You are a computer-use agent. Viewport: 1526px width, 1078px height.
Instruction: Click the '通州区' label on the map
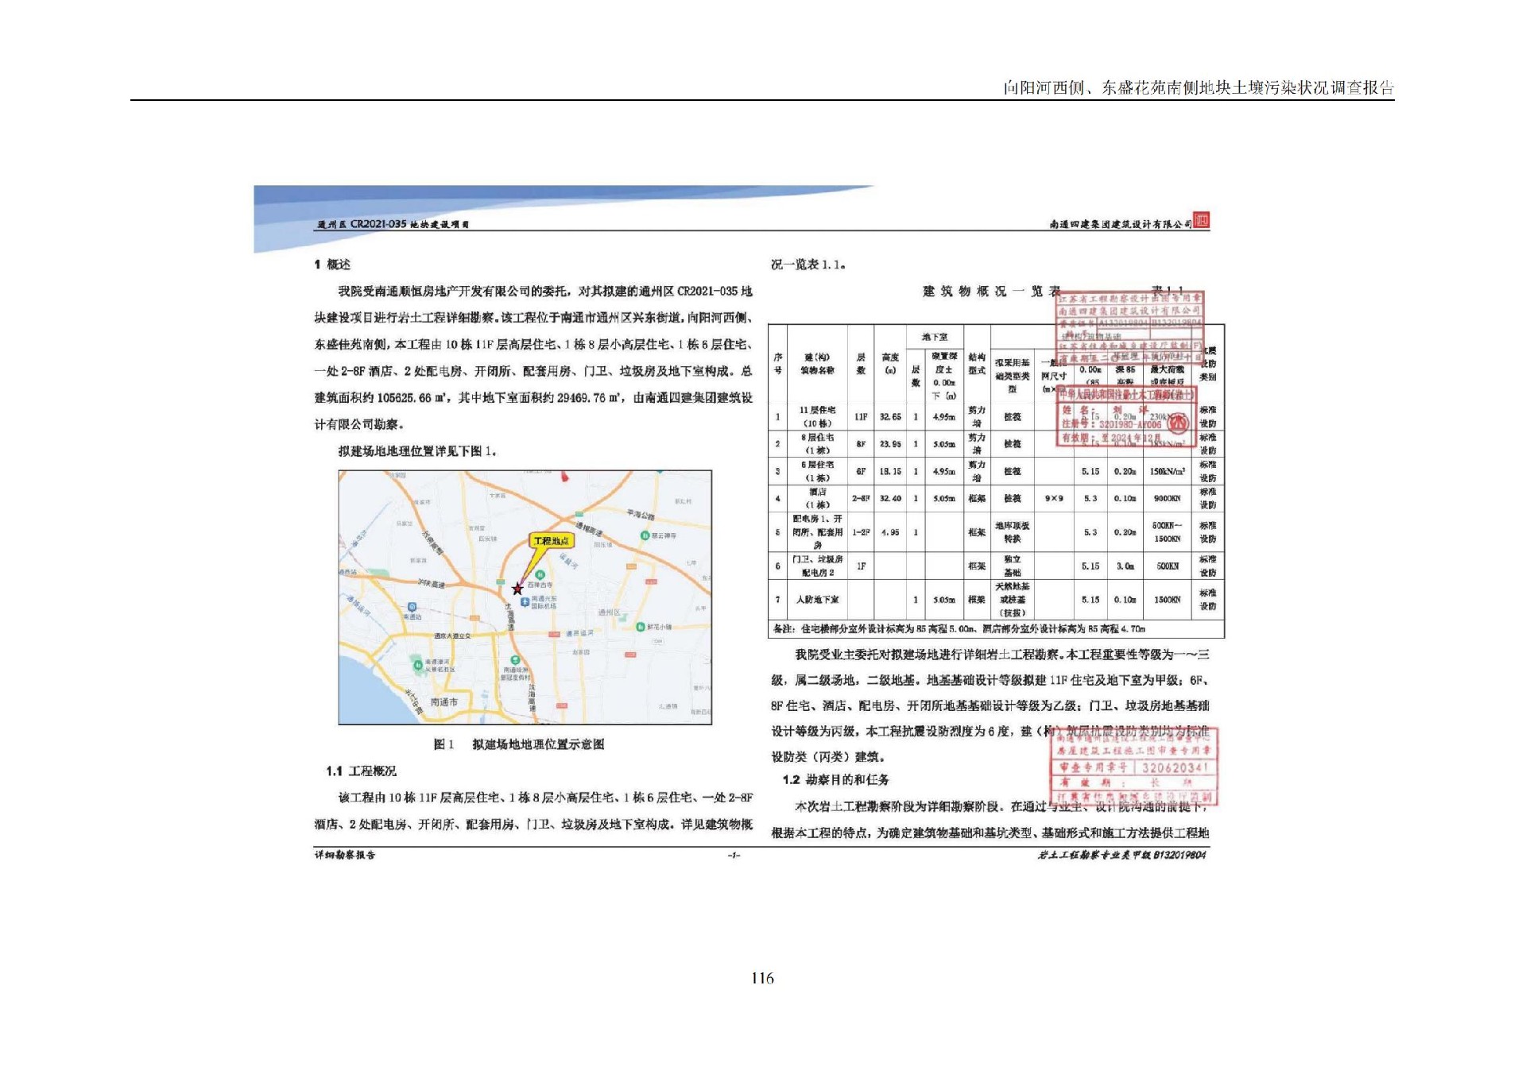610,612
